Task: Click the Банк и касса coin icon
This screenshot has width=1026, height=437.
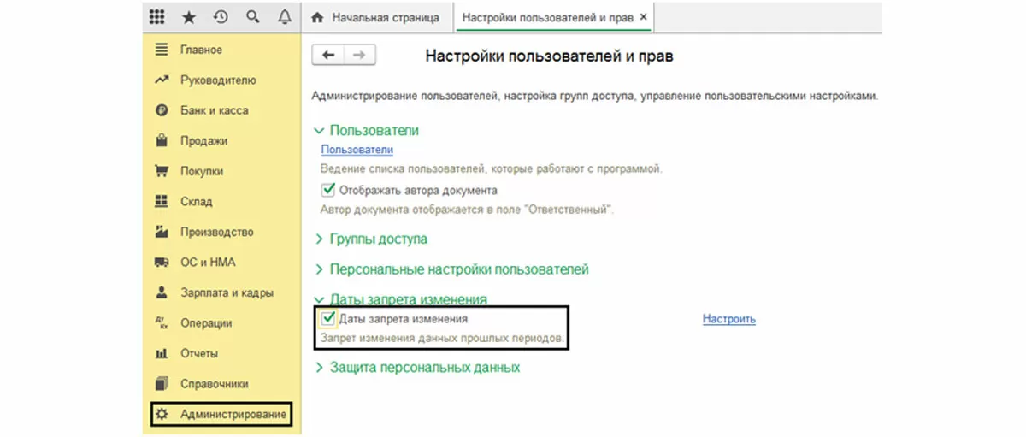Action: pos(161,110)
